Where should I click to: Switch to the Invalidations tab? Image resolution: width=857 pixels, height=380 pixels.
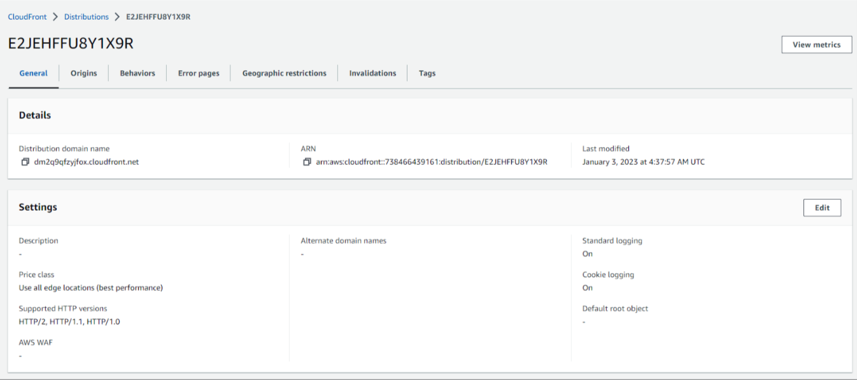372,73
